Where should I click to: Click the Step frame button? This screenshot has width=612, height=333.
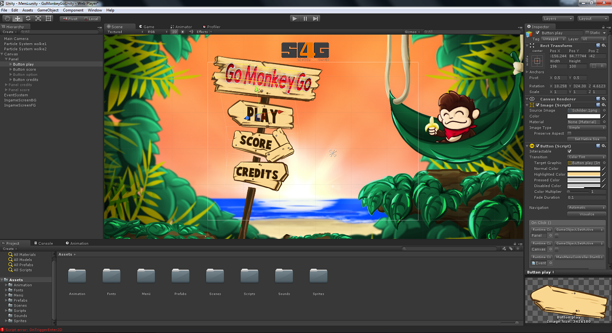click(315, 19)
